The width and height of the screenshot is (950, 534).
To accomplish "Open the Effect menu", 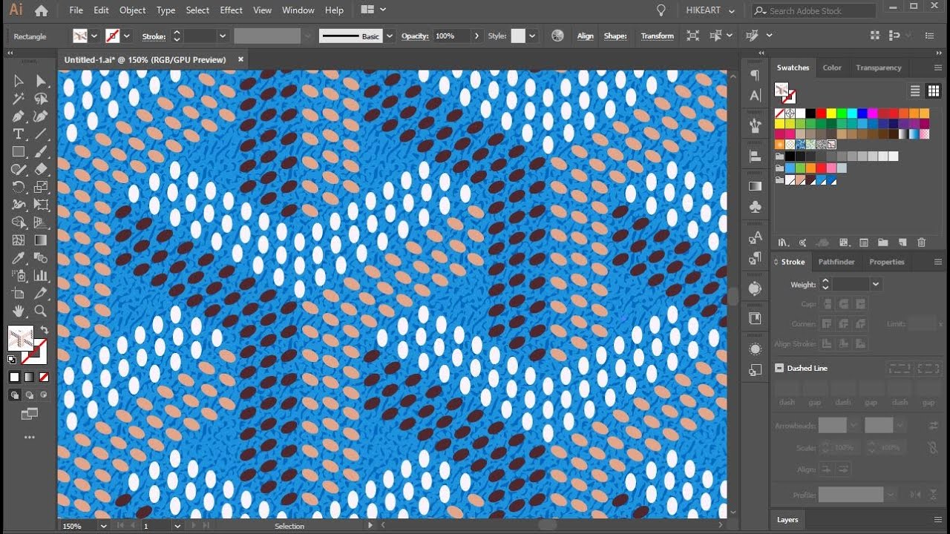I will click(231, 10).
